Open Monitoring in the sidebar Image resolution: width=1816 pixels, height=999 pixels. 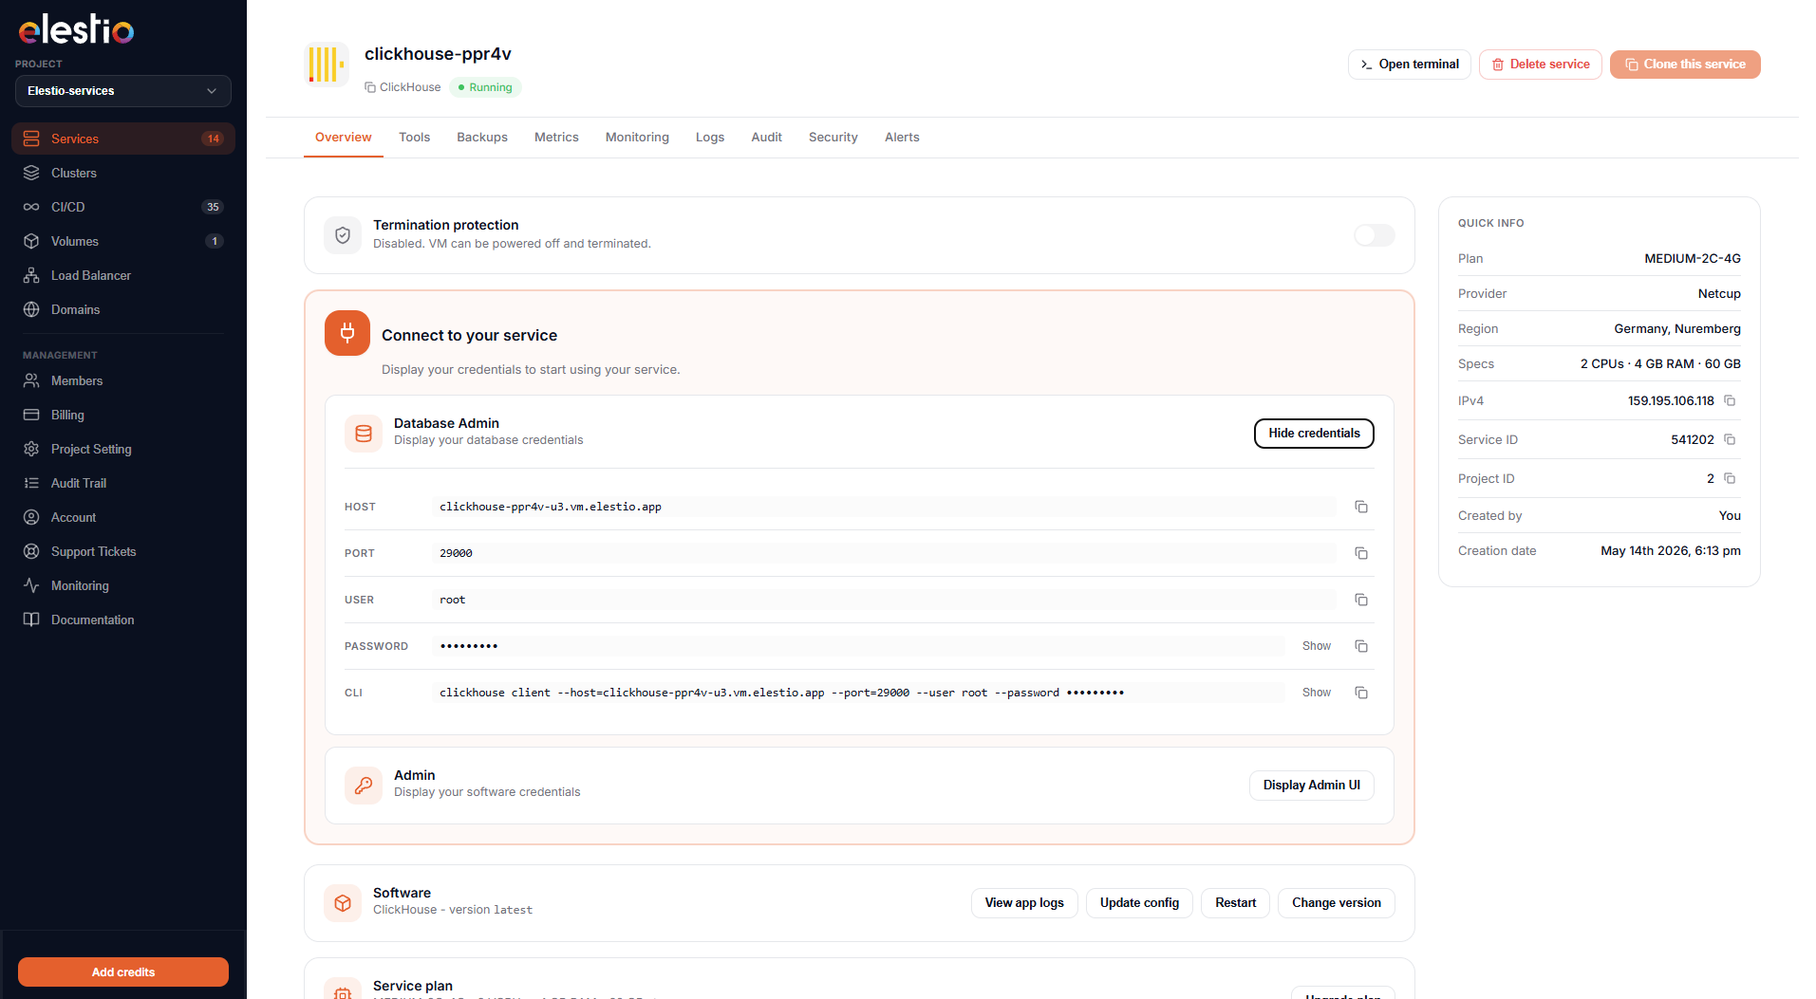[123, 585]
